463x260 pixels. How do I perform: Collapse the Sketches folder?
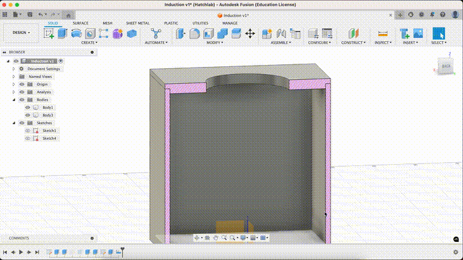[14, 123]
